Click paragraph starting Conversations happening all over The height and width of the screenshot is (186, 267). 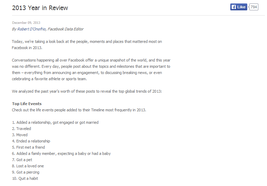[91, 69]
